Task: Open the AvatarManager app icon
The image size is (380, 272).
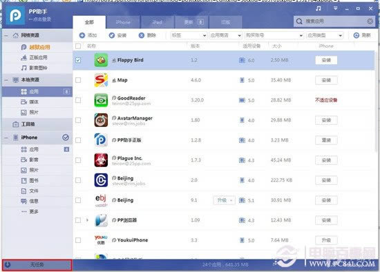Action: 101,120
